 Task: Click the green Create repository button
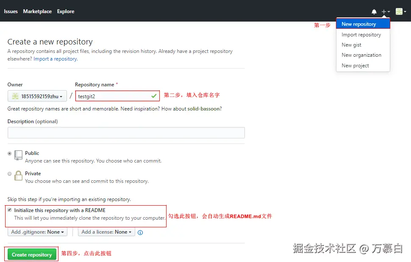pos(32,254)
